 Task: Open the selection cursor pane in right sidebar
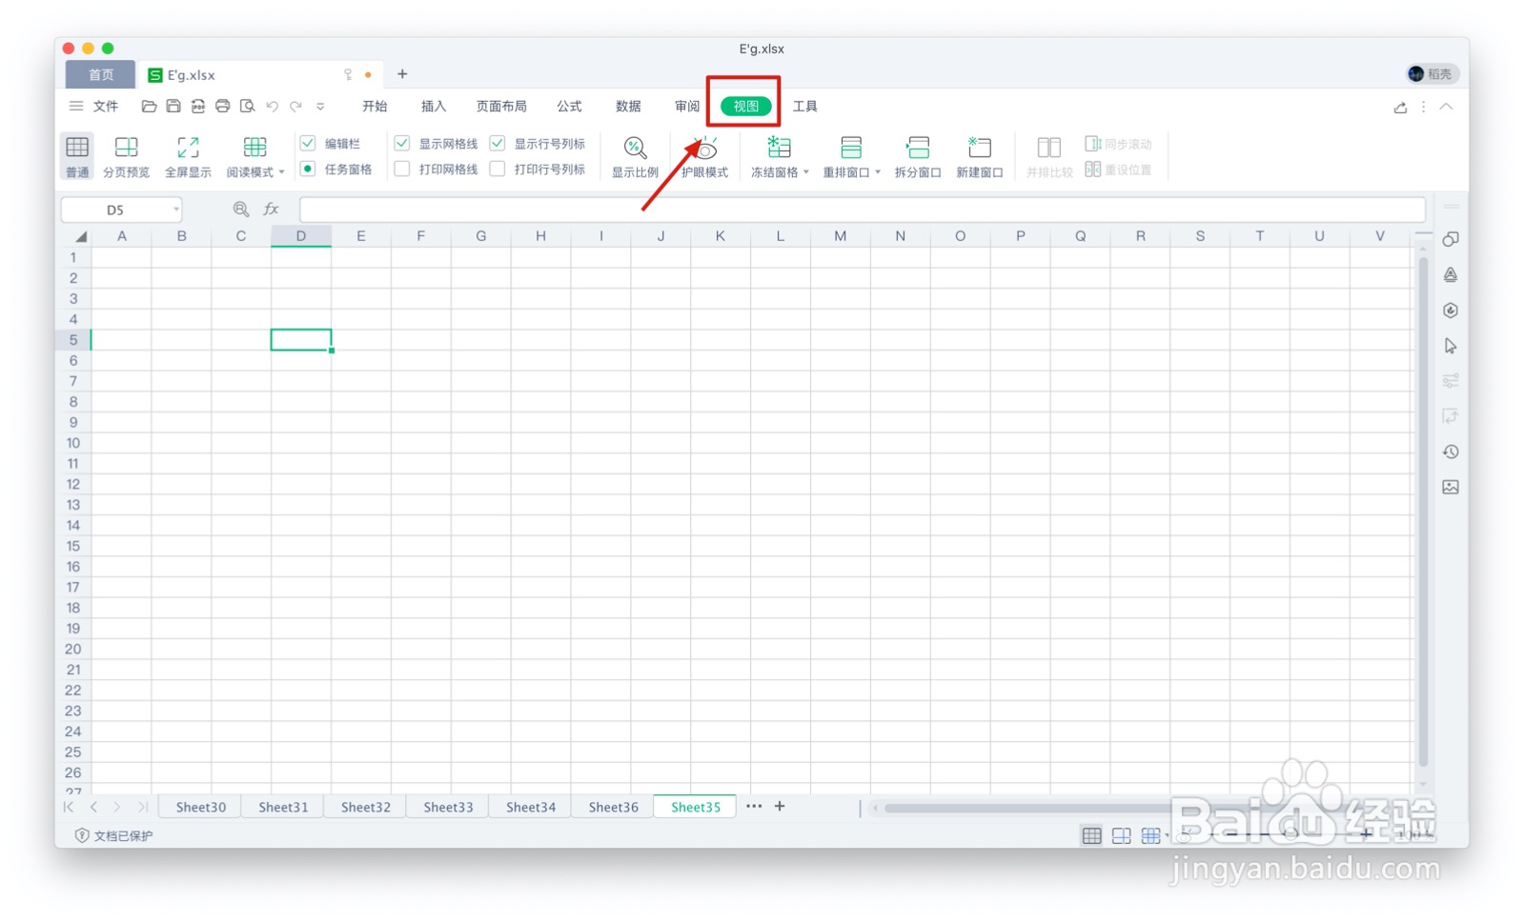click(1451, 346)
